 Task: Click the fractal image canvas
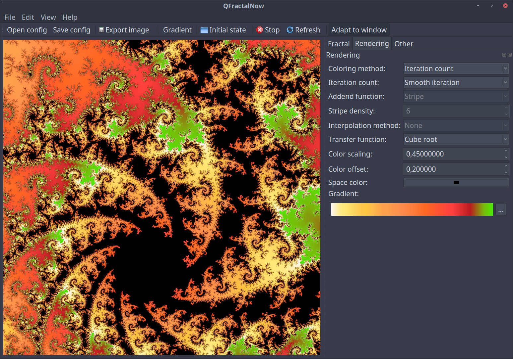pyautogui.click(x=162, y=197)
